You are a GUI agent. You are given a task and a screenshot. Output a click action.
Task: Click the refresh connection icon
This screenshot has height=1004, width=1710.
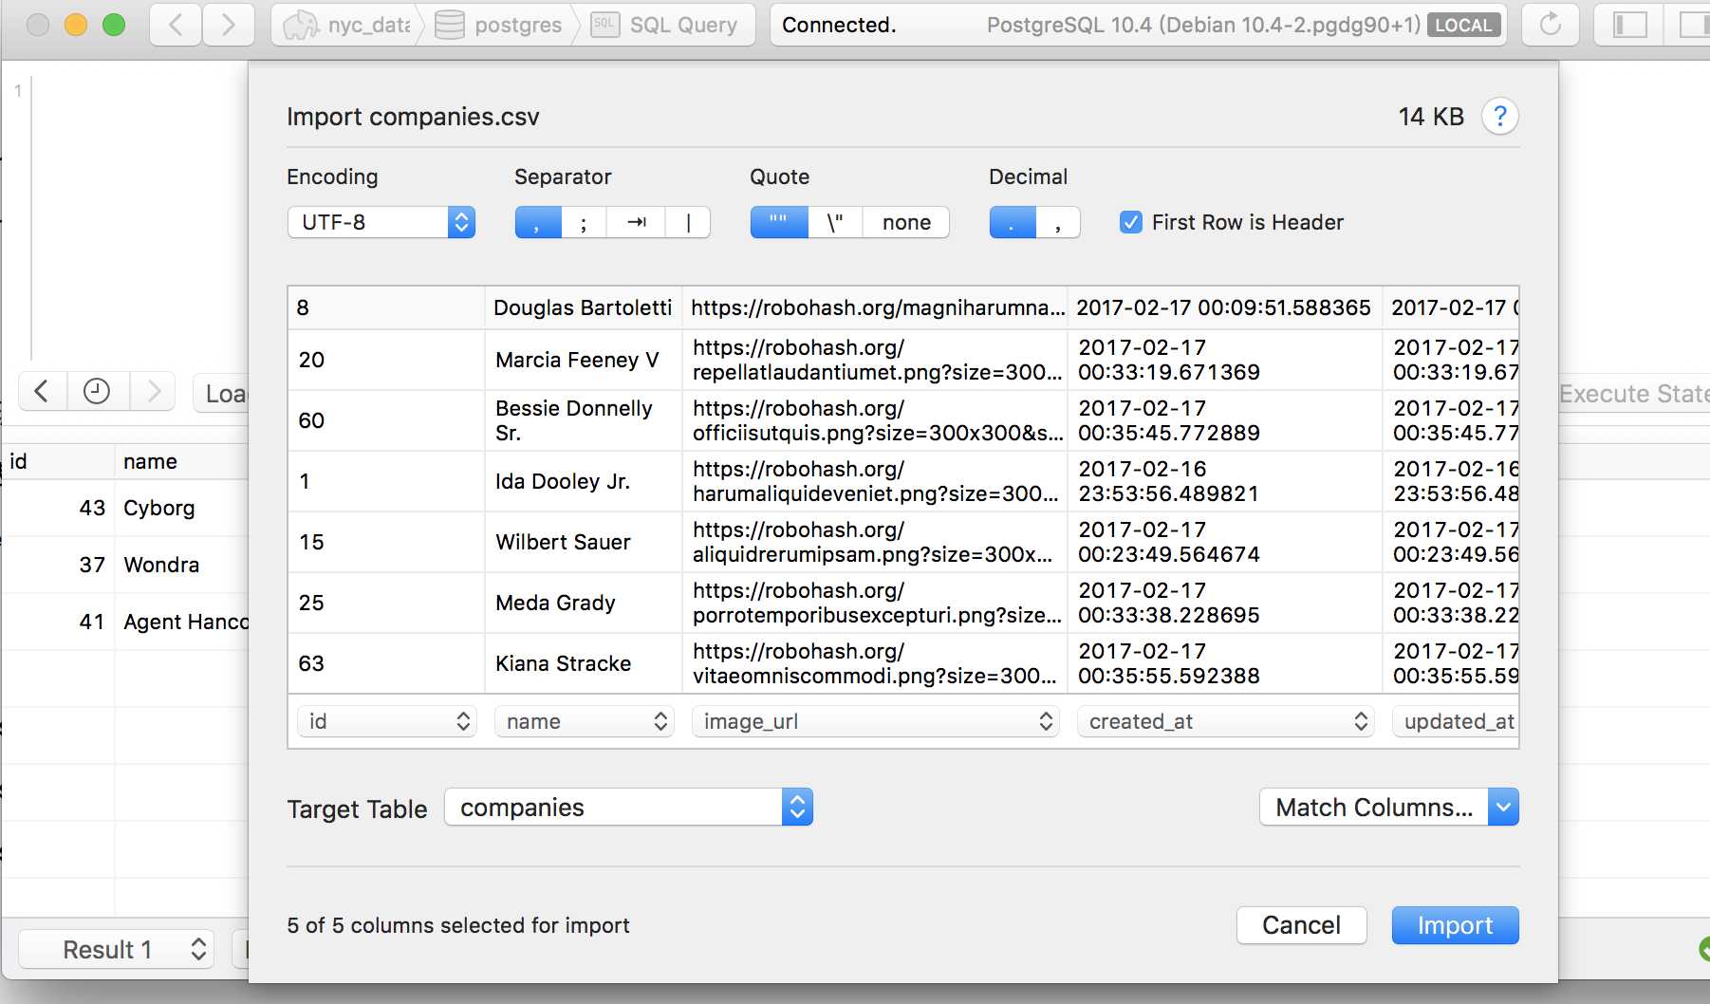tap(1550, 25)
